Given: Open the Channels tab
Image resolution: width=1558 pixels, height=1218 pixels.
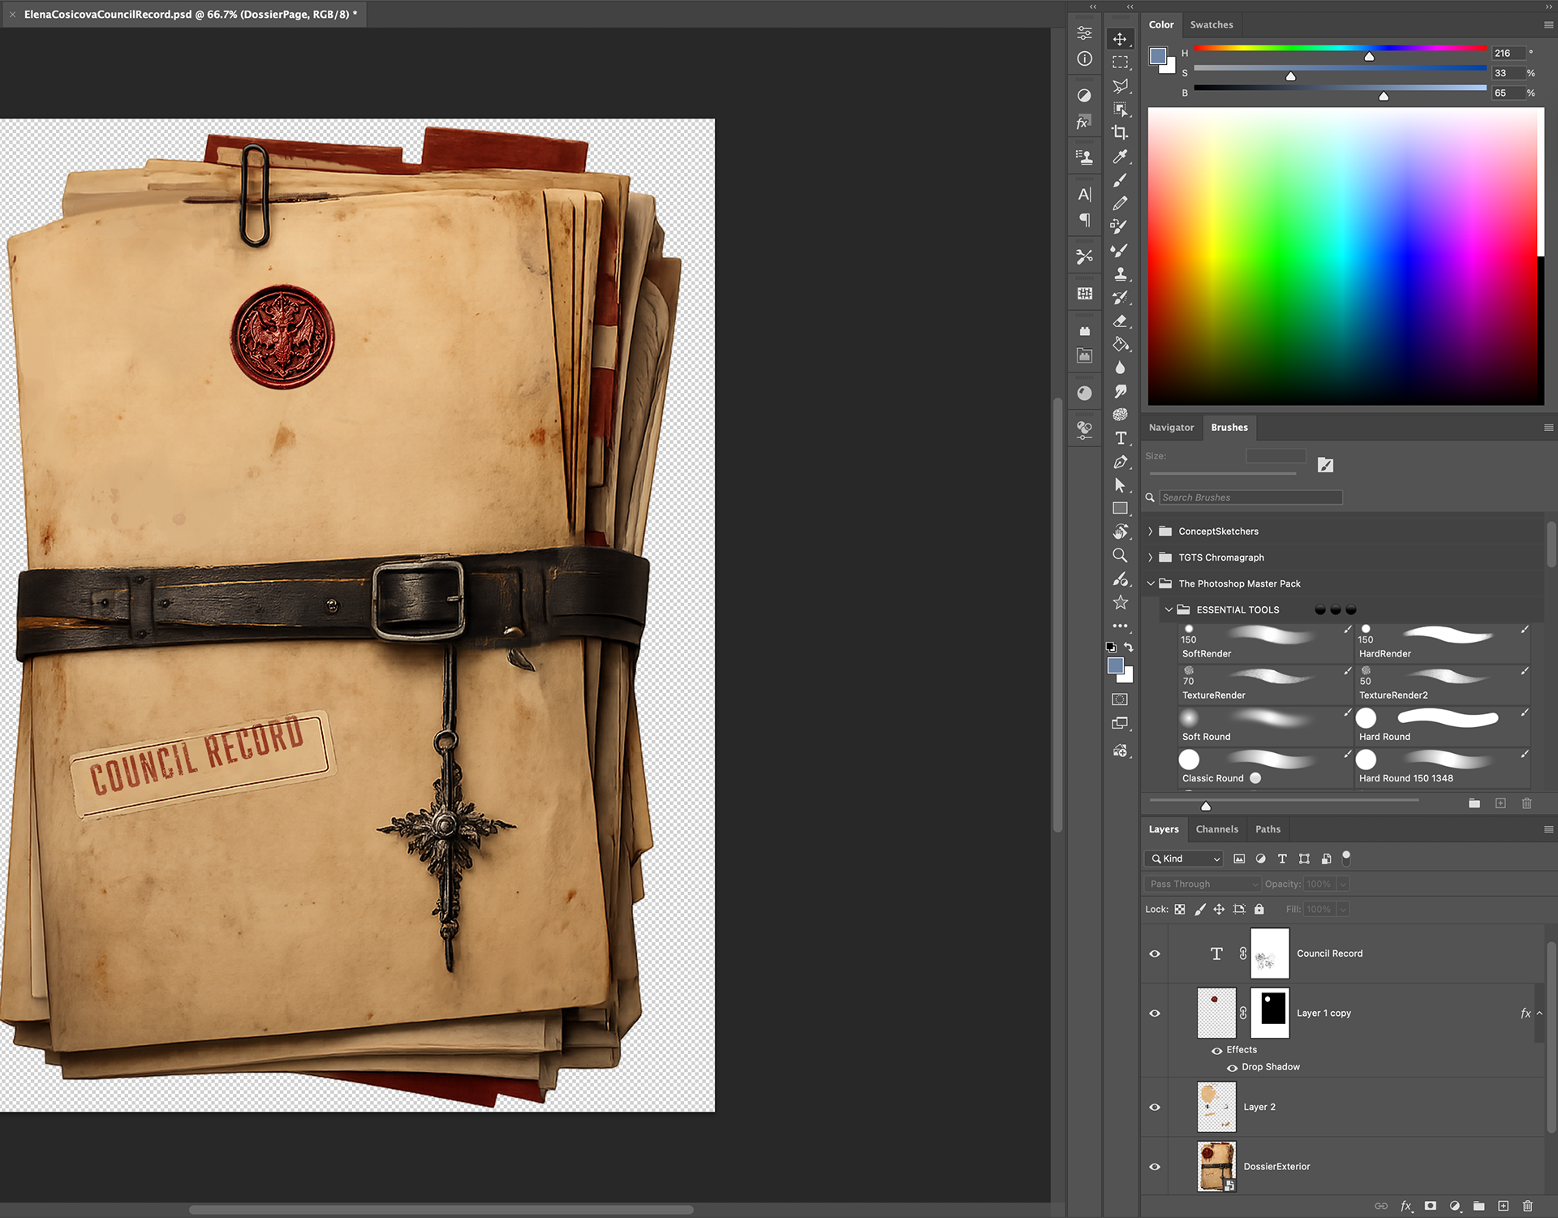Looking at the screenshot, I should (x=1216, y=829).
